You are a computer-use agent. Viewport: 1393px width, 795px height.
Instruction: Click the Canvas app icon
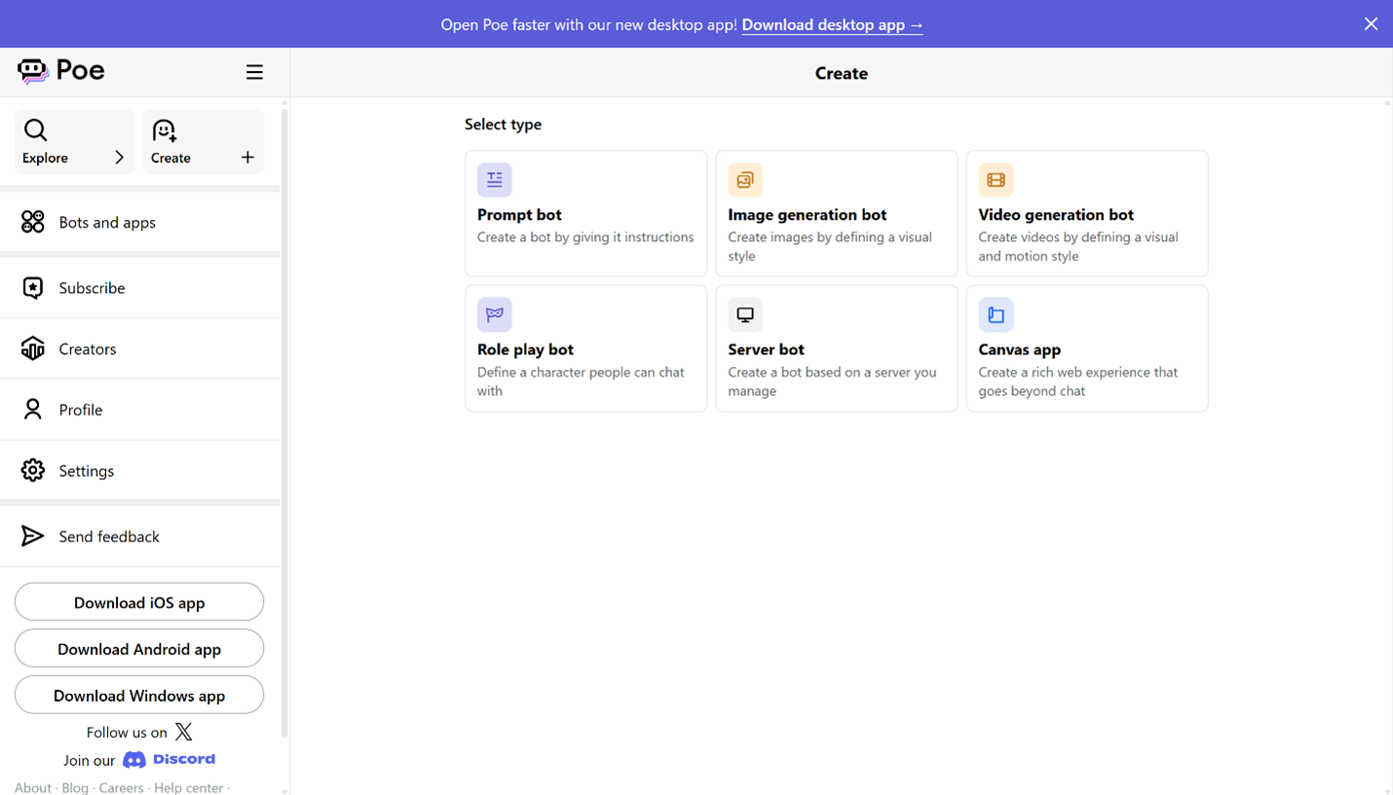tap(996, 314)
